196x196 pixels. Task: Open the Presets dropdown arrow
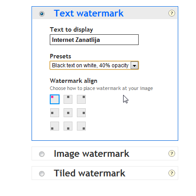click(x=134, y=65)
